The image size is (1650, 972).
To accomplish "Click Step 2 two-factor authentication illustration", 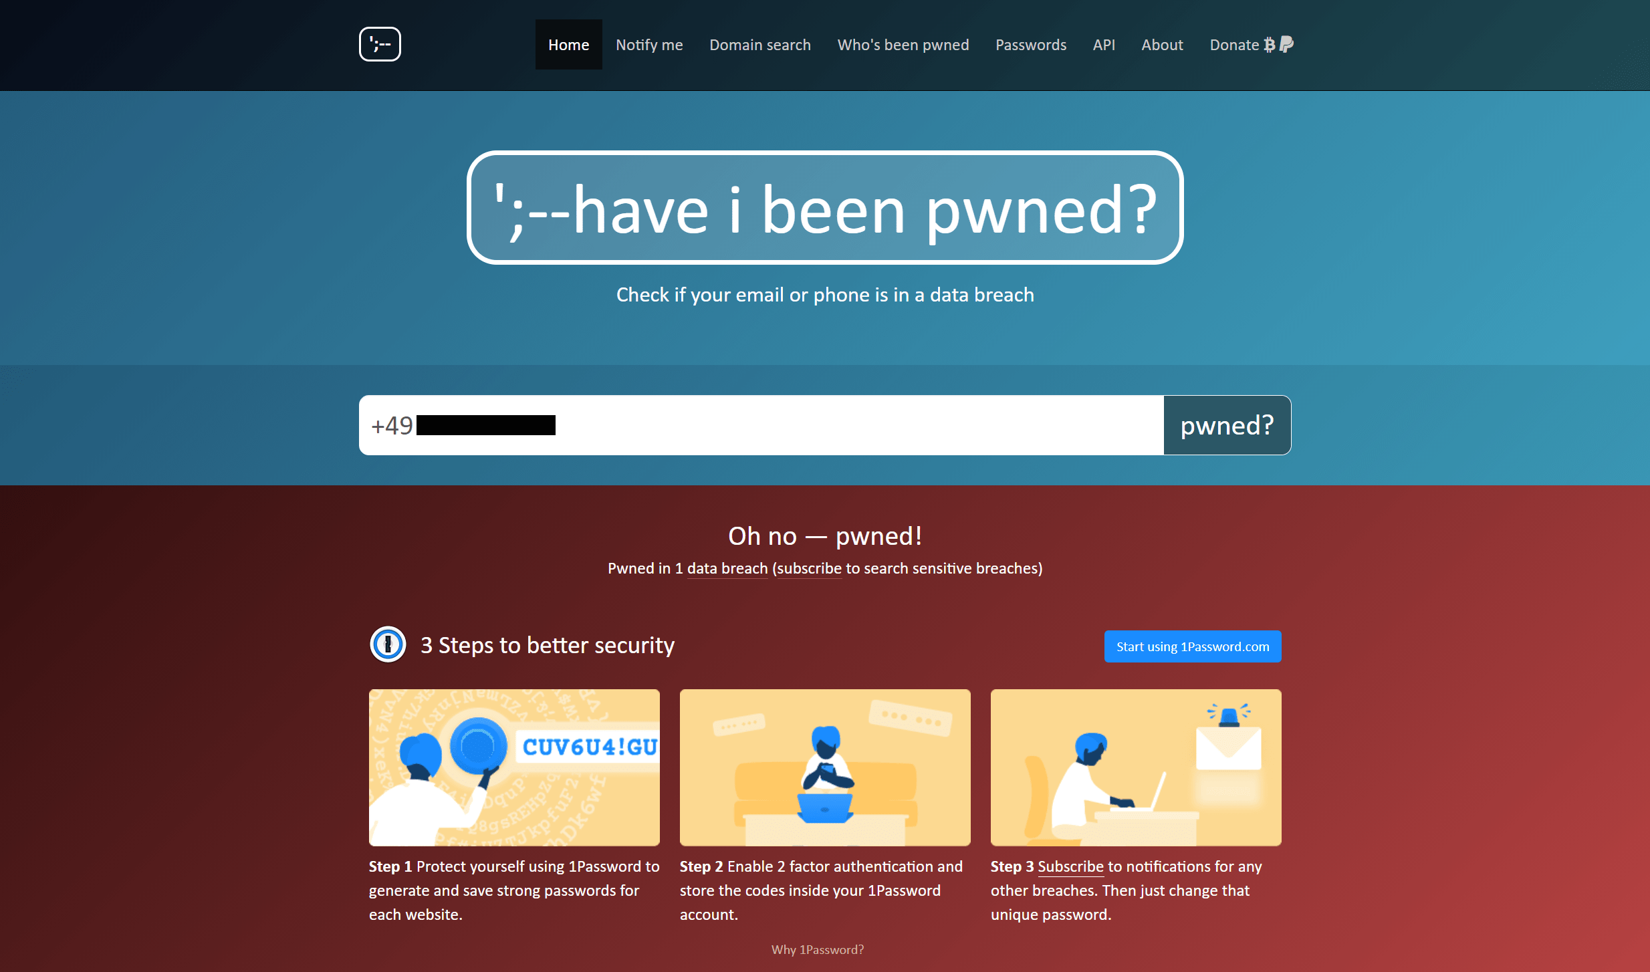I will pos(825,767).
